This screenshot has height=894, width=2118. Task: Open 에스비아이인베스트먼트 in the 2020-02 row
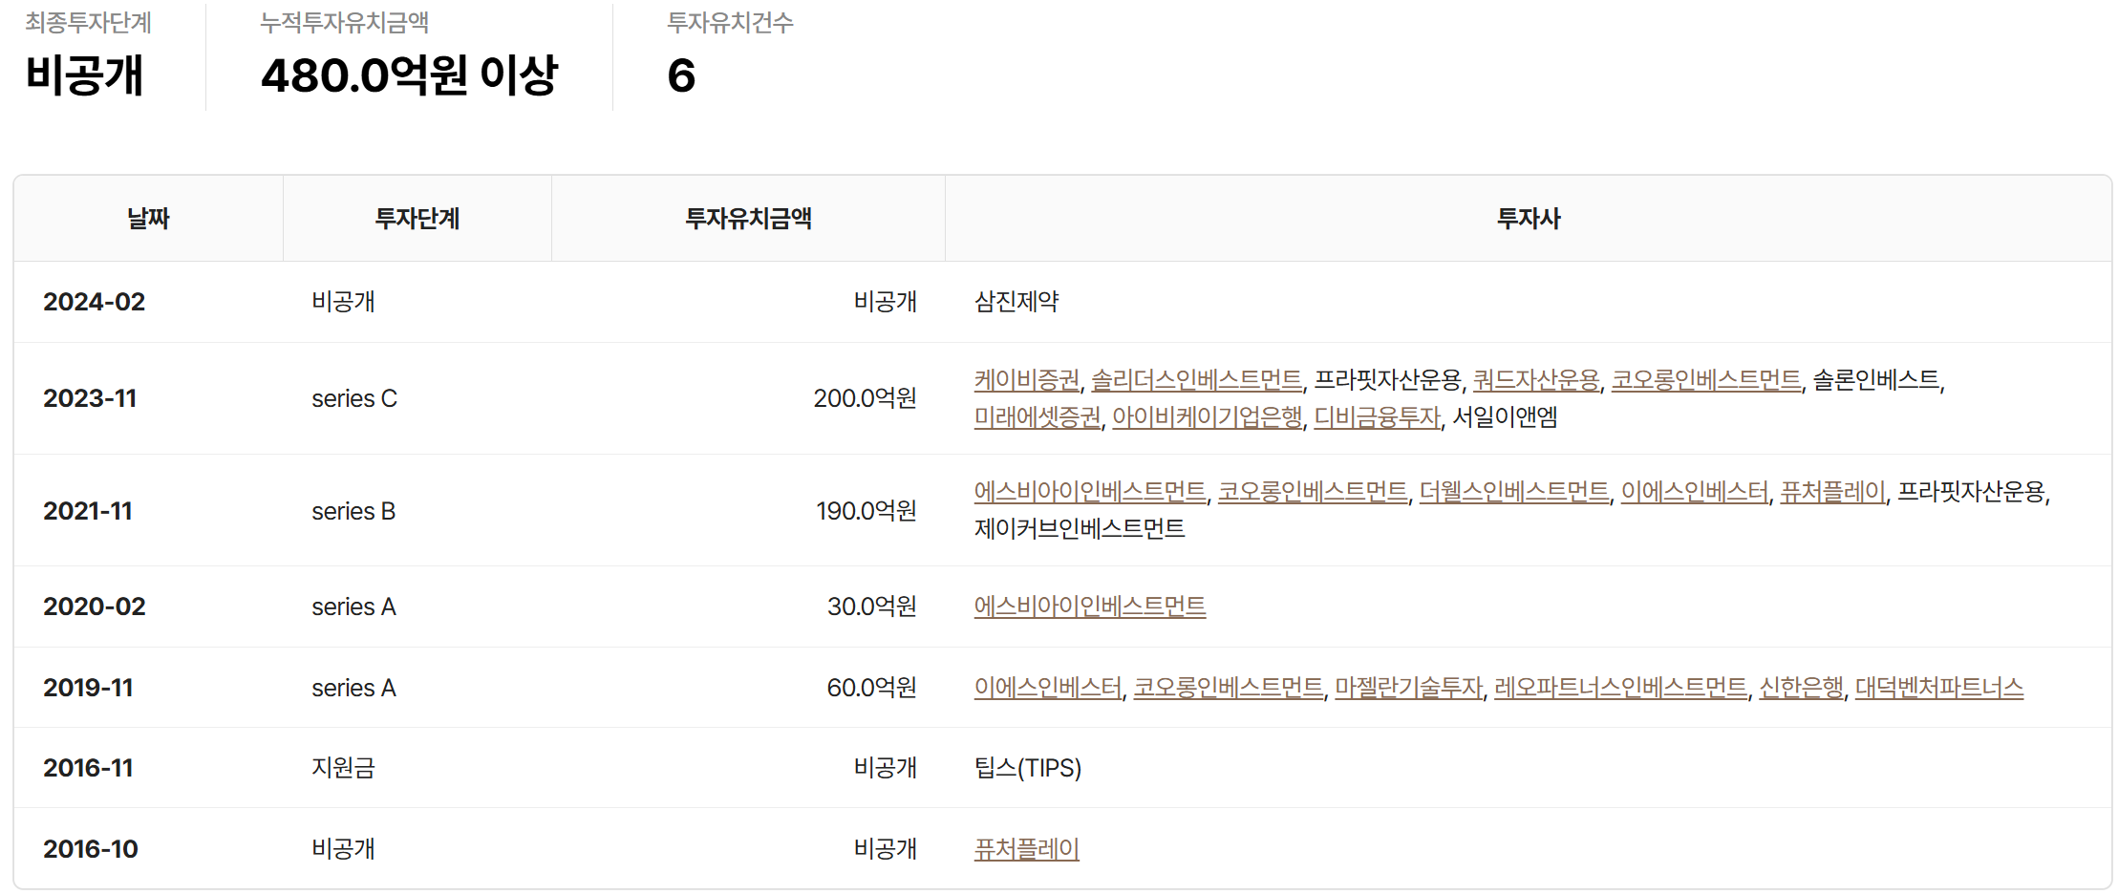[x=1089, y=607]
